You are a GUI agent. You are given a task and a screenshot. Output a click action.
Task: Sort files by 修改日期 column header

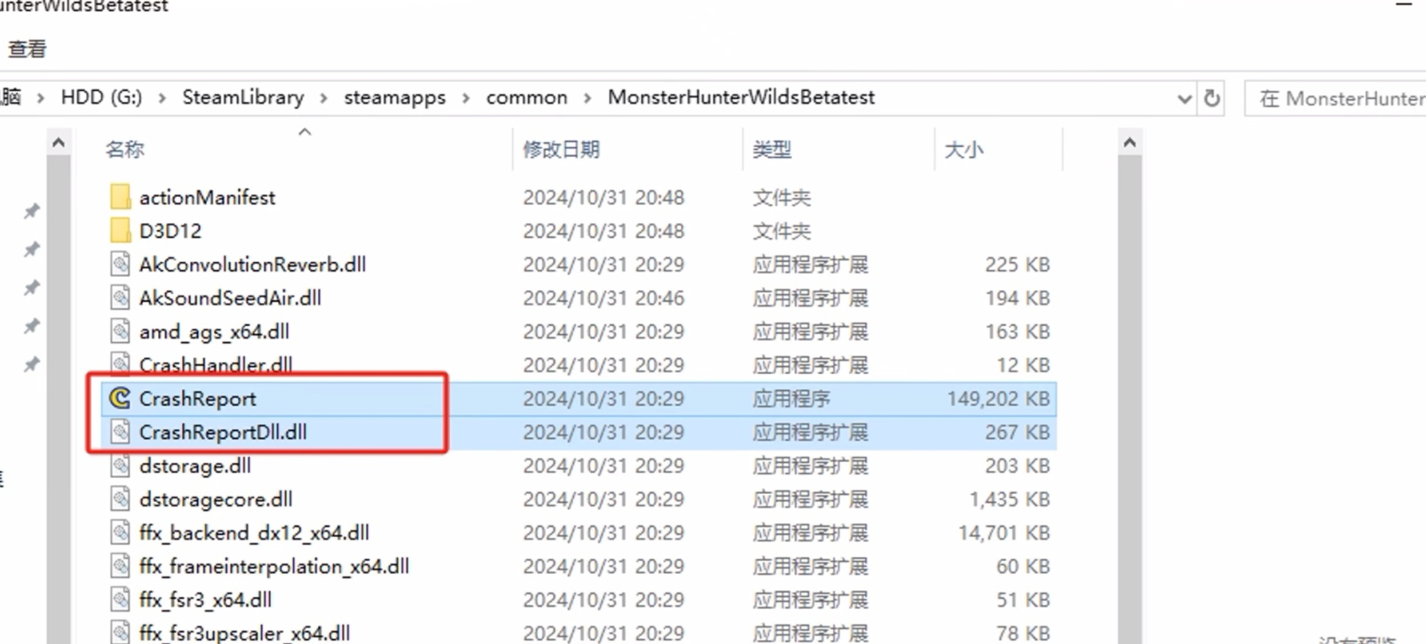[561, 150]
